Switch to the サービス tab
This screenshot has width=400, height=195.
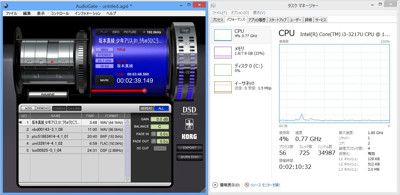point(321,20)
